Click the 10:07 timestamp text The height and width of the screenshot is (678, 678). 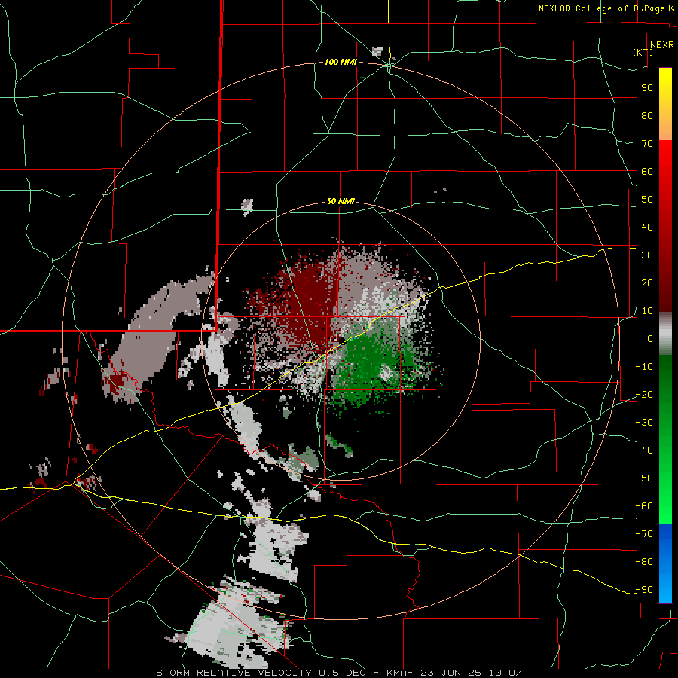(x=505, y=673)
